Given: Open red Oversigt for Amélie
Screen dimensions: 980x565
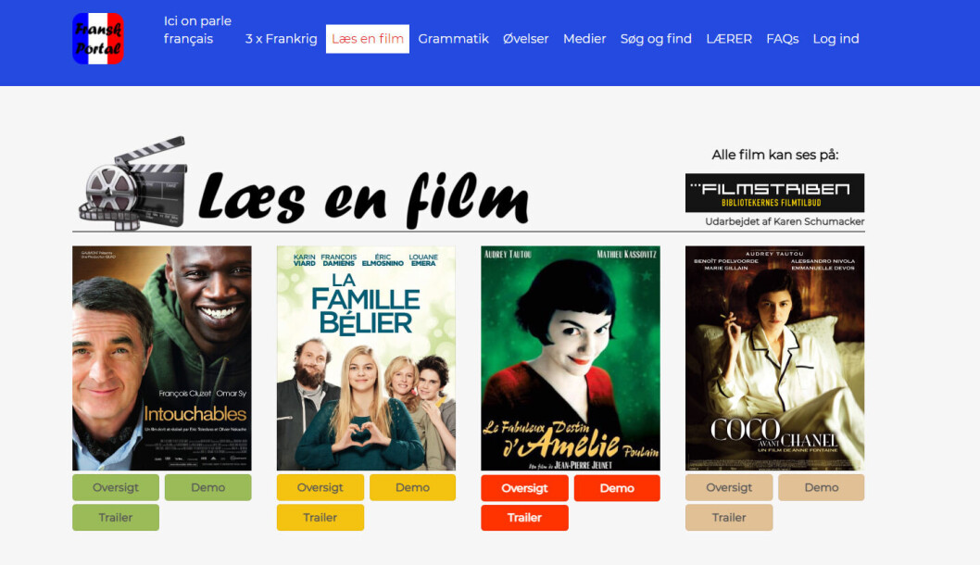Looking at the screenshot, I should point(524,488).
